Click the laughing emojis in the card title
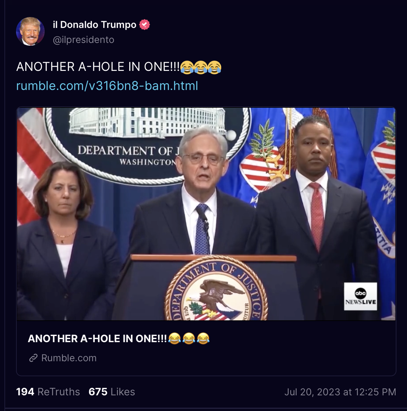Image resolution: width=407 pixels, height=411 pixels. [189, 338]
